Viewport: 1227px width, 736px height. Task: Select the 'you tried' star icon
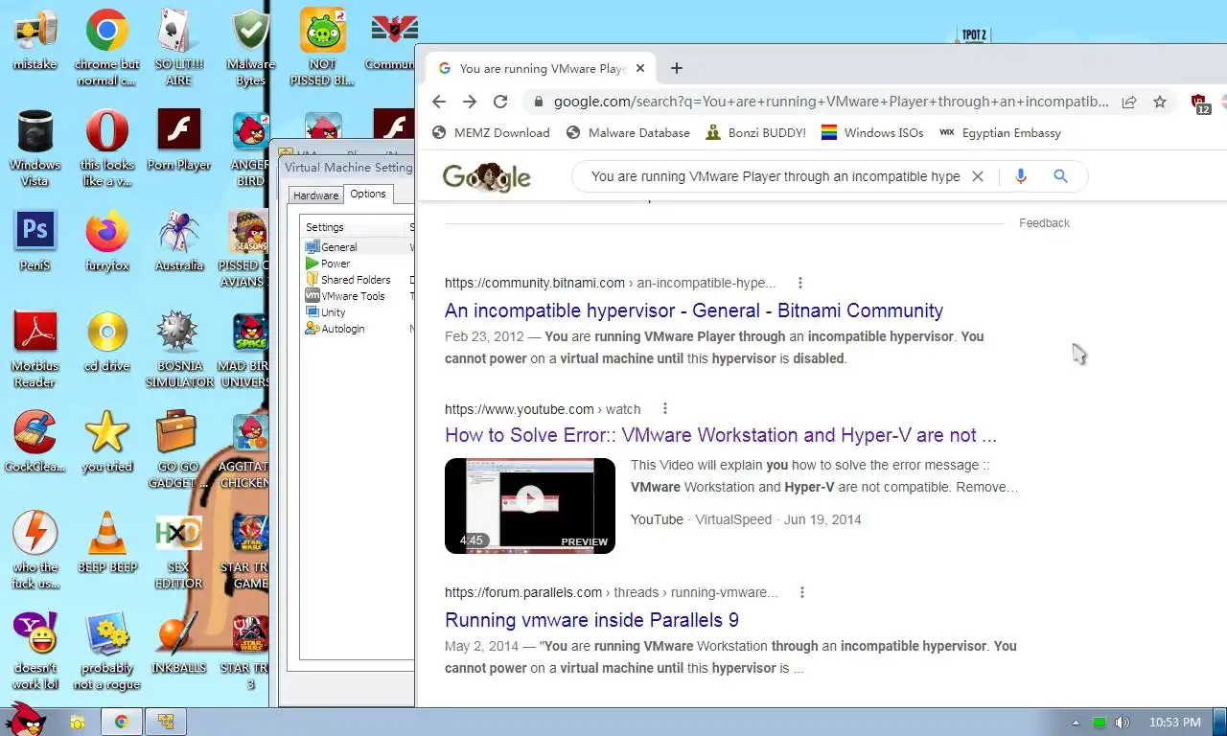(107, 443)
